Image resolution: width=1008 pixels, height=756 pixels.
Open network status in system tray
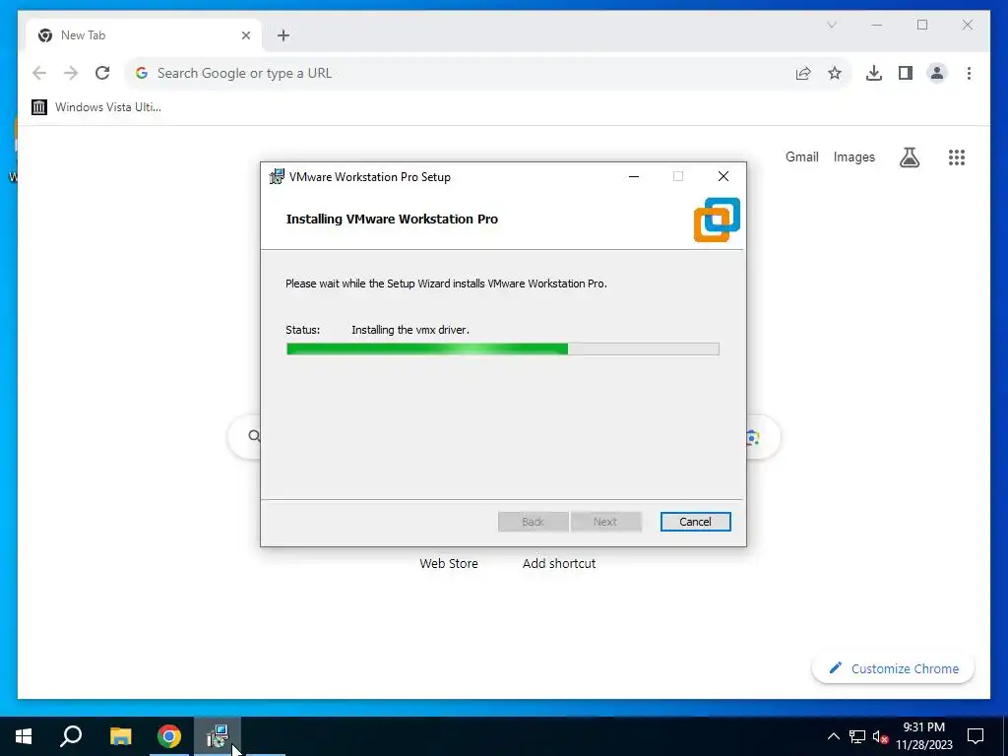[857, 736]
